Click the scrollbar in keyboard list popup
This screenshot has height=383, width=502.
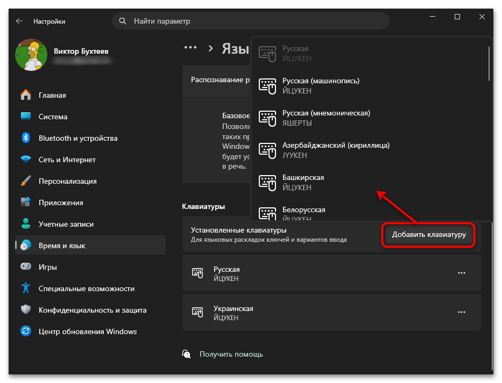tap(489, 63)
